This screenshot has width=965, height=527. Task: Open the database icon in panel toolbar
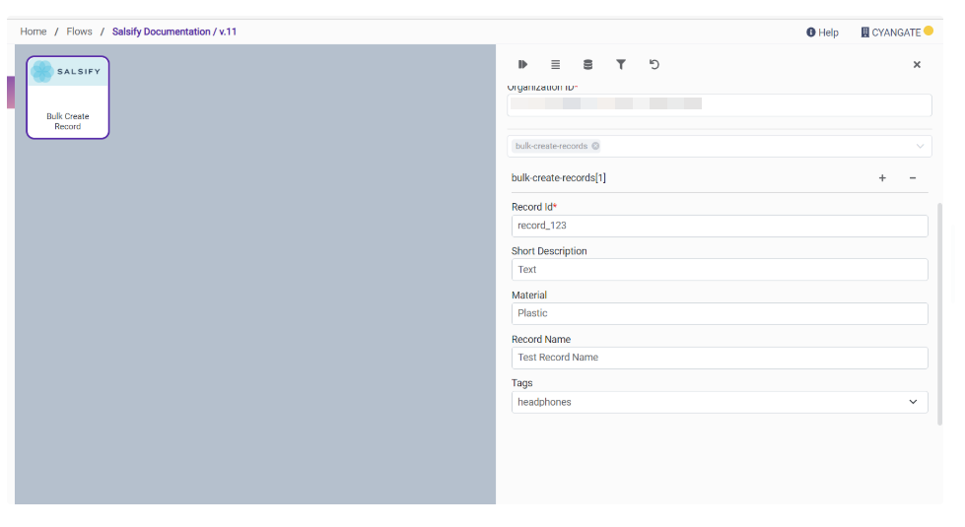click(x=588, y=65)
